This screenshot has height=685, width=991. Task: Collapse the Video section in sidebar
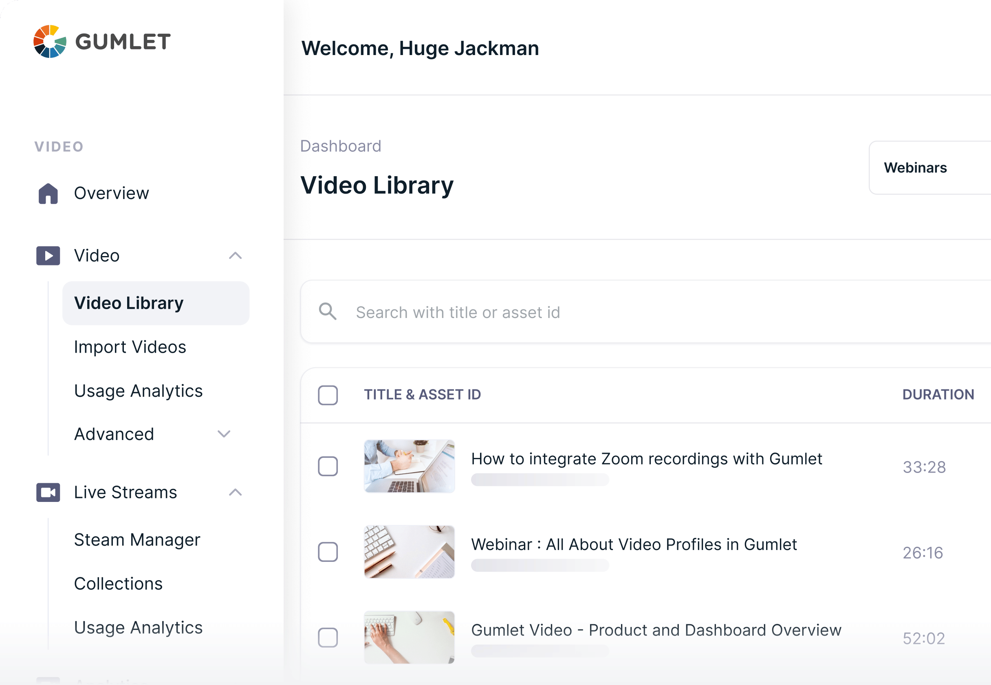tap(236, 256)
